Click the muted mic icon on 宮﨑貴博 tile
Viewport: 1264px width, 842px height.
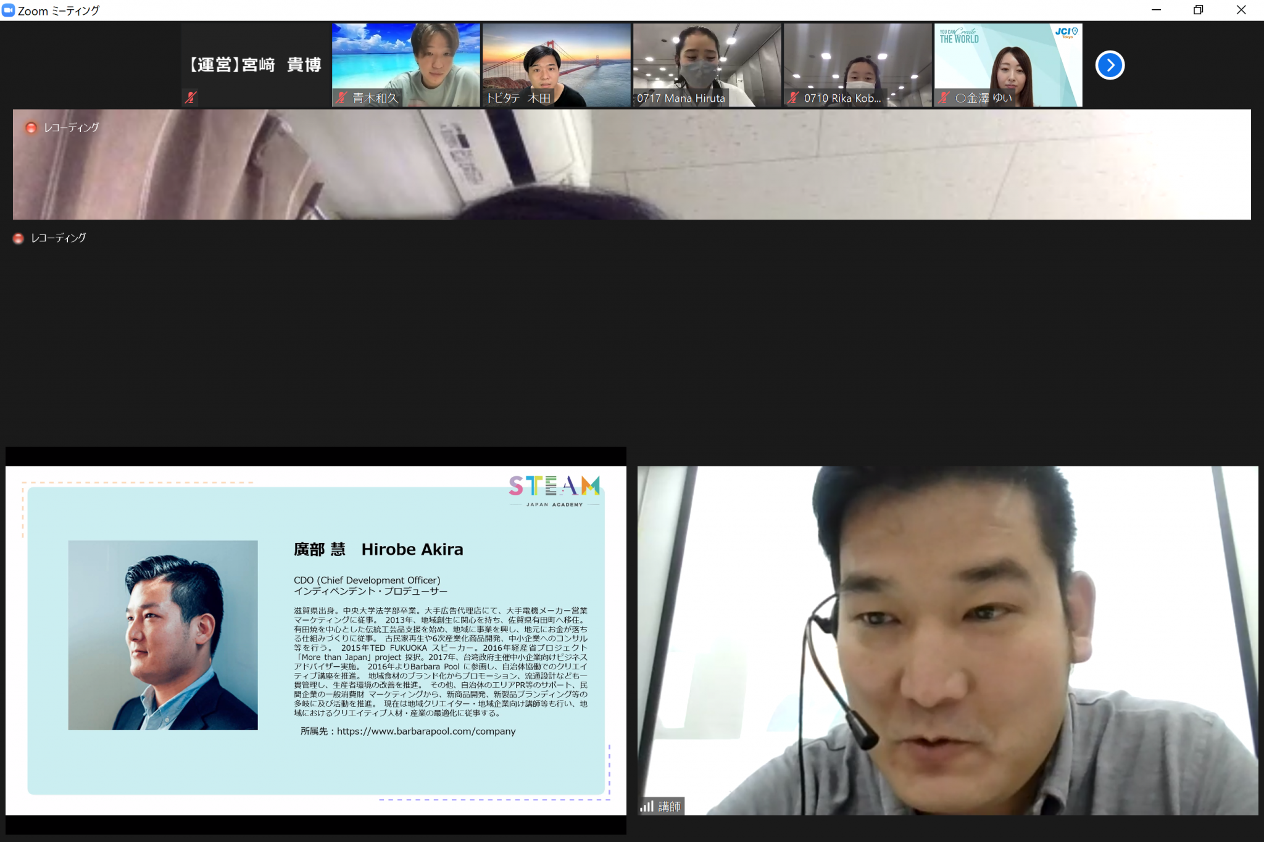point(191,97)
